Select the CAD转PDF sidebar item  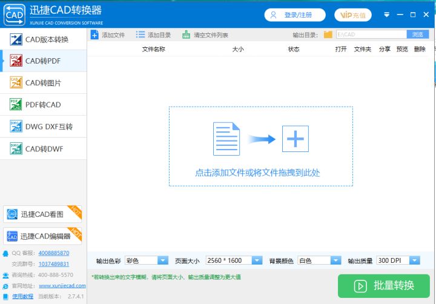pos(44,61)
